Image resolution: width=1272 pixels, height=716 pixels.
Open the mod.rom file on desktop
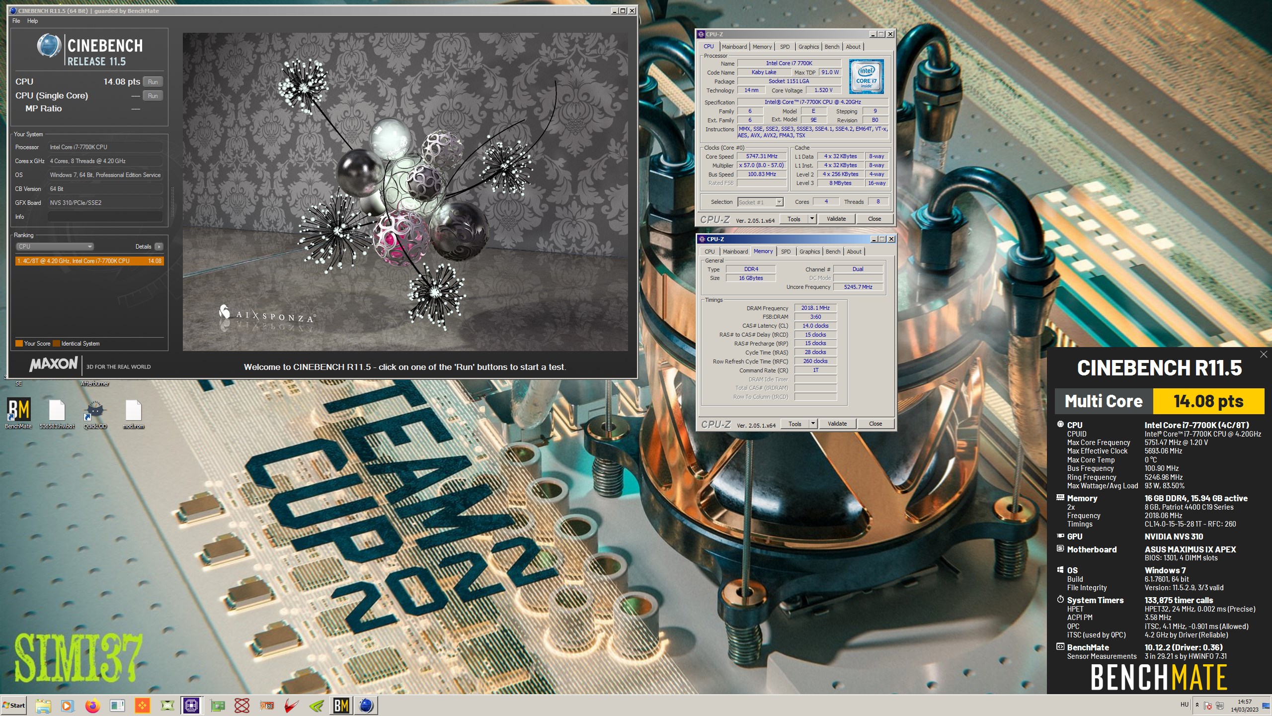coord(133,413)
